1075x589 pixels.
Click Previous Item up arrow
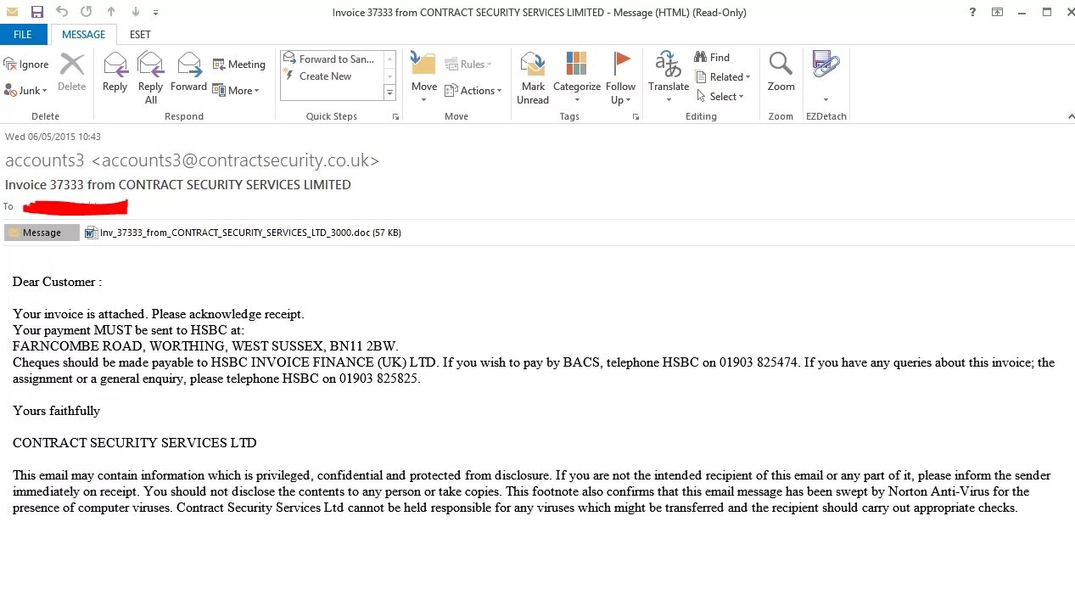(111, 12)
